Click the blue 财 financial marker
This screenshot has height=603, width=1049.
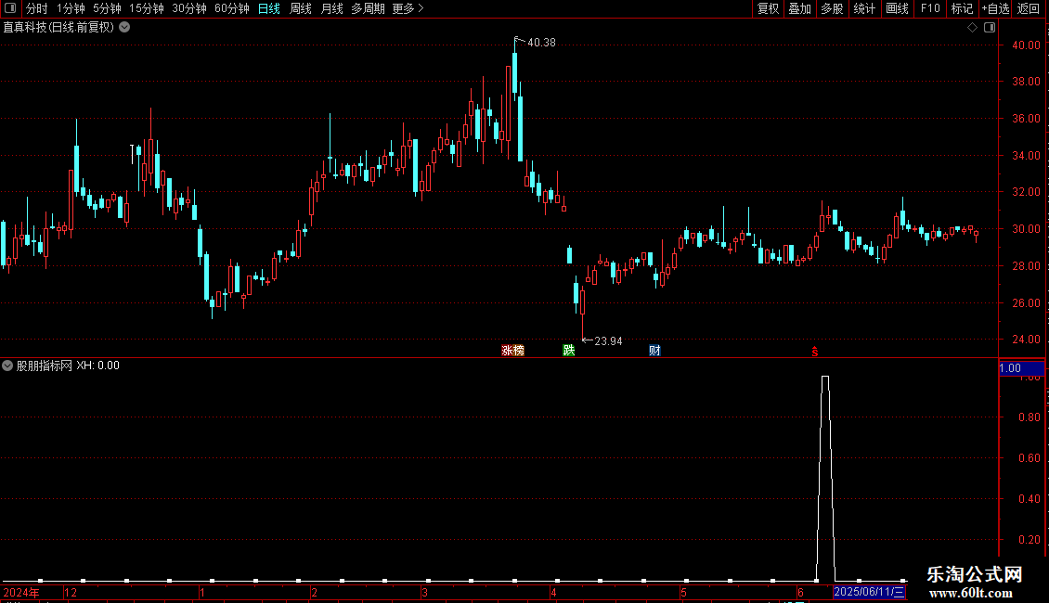click(x=654, y=351)
